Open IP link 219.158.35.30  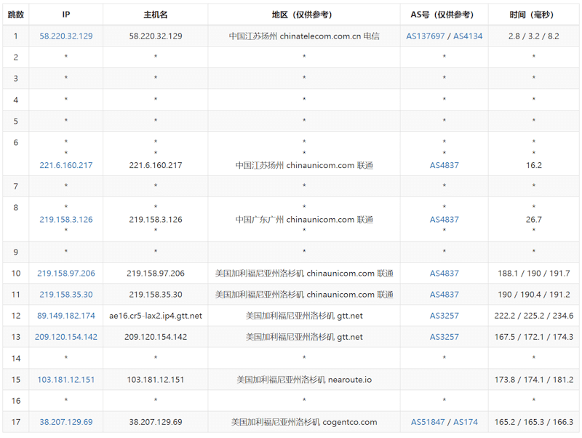click(x=66, y=295)
